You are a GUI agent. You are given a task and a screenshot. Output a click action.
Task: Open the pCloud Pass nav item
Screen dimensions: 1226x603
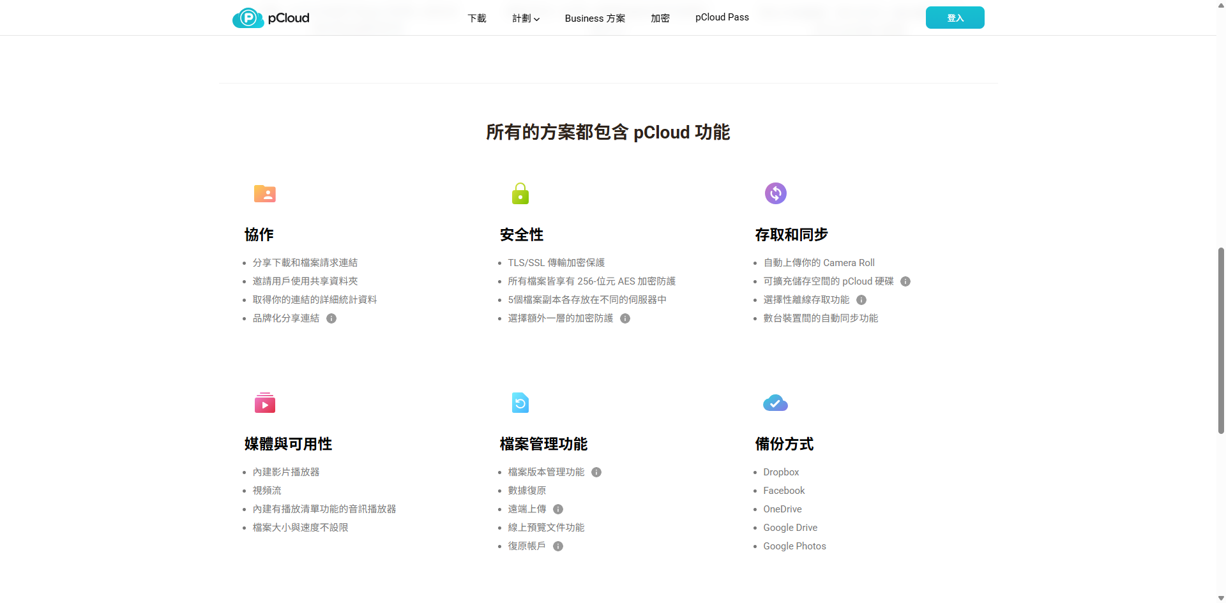click(x=722, y=17)
